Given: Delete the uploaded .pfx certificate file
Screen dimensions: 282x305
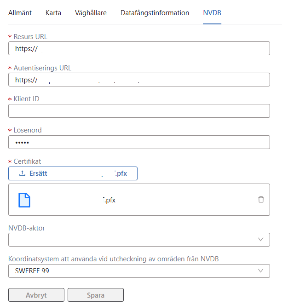Looking at the screenshot, I should (x=261, y=200).
